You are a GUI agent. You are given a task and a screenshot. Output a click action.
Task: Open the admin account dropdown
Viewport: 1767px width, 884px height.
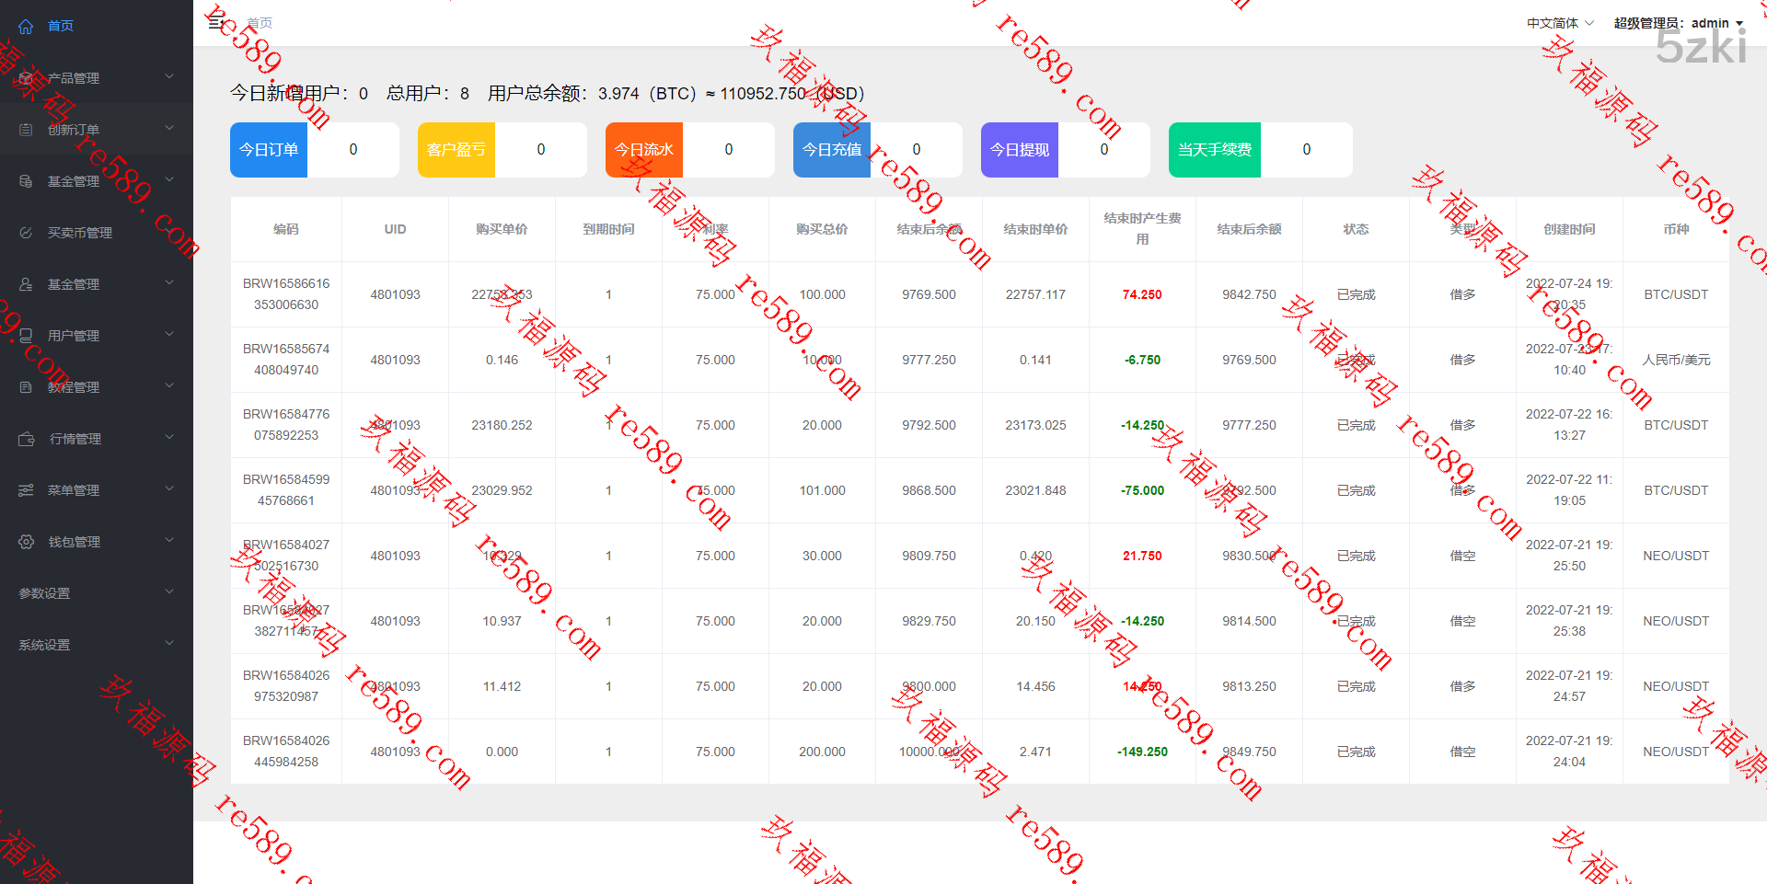[x=1679, y=23]
